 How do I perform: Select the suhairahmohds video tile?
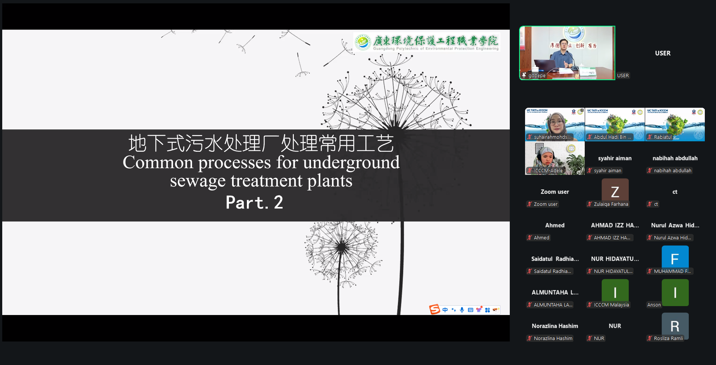click(x=555, y=124)
